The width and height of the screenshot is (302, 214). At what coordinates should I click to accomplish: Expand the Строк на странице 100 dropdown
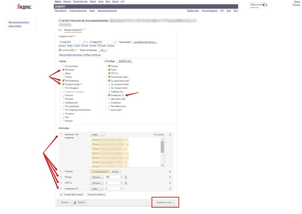102,50
